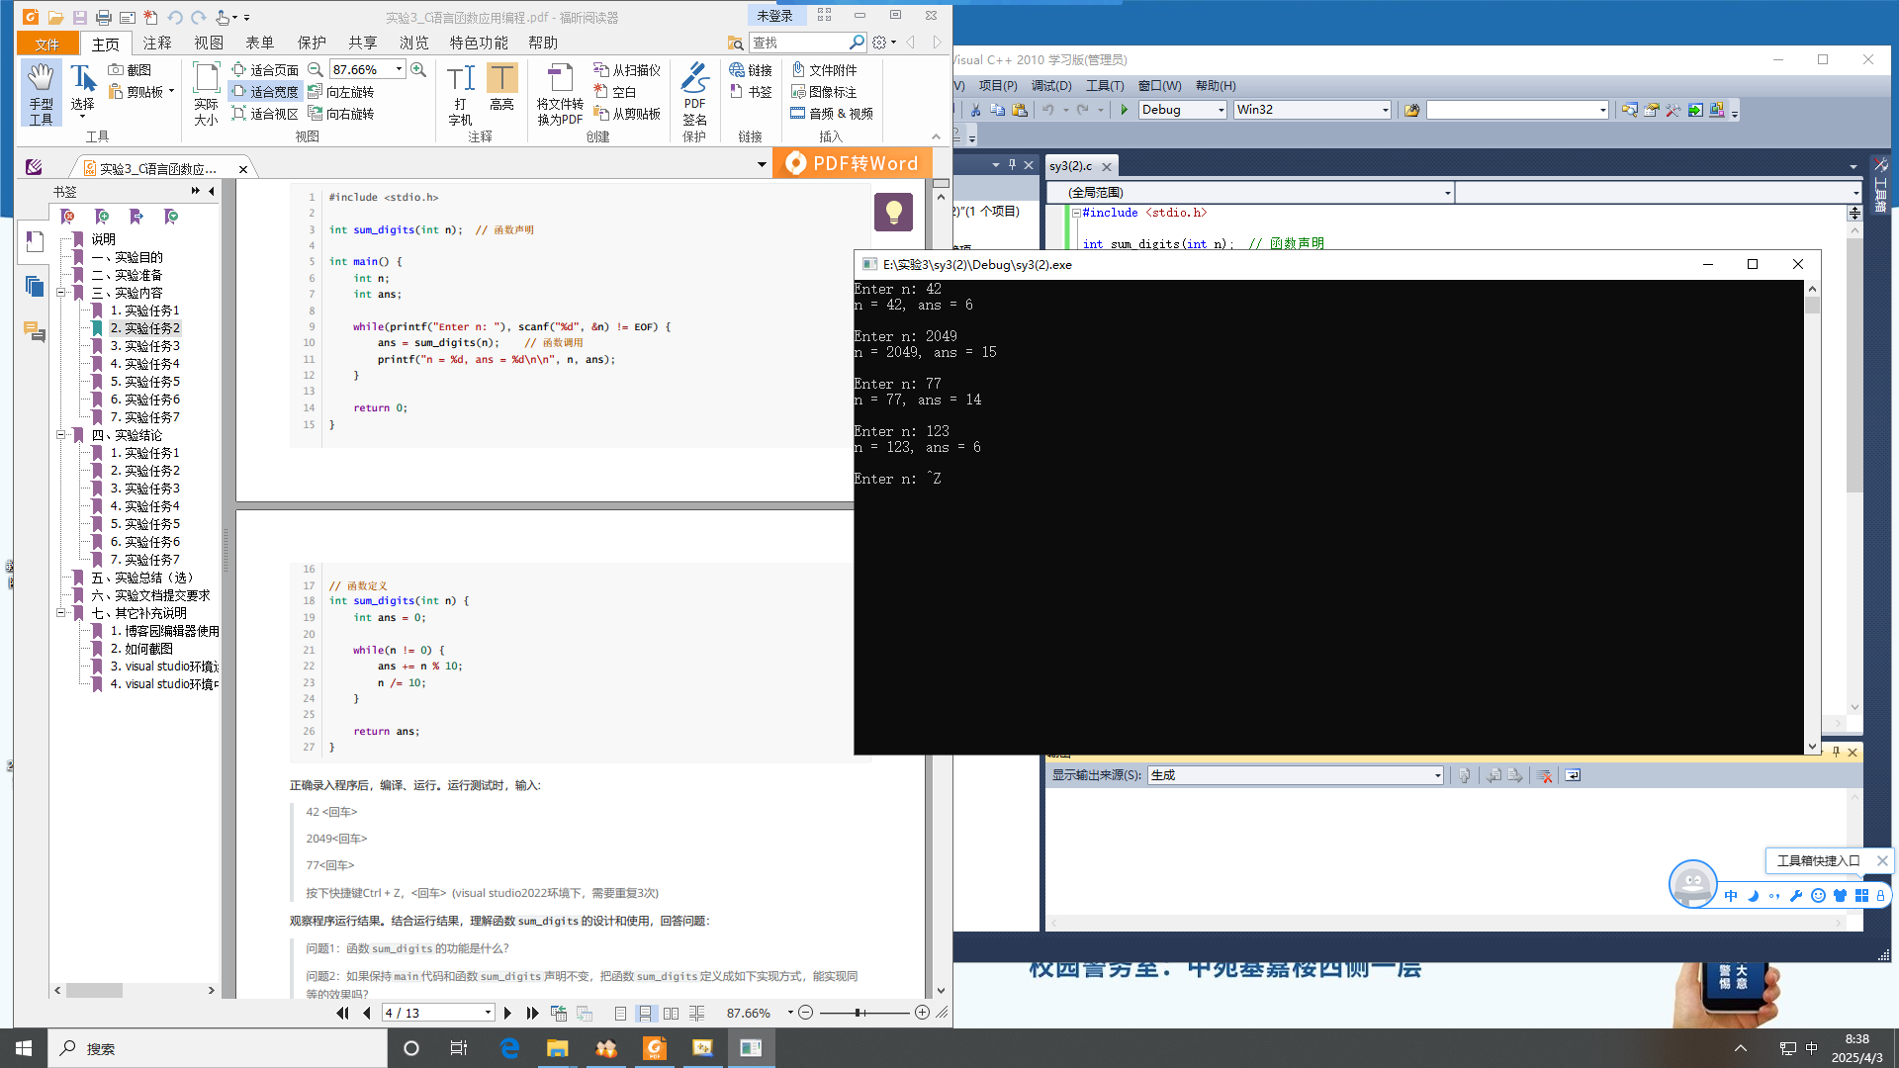
Task: Select the Hand tool (手型工具)
Action: click(x=41, y=93)
